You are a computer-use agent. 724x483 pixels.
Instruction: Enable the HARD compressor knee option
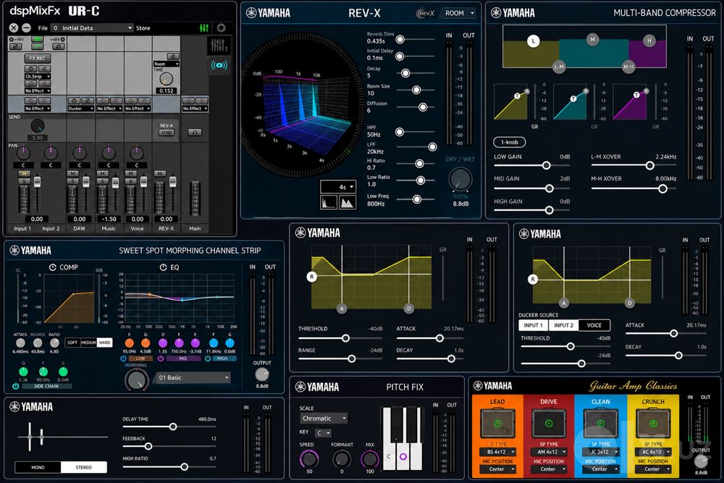[x=105, y=343]
